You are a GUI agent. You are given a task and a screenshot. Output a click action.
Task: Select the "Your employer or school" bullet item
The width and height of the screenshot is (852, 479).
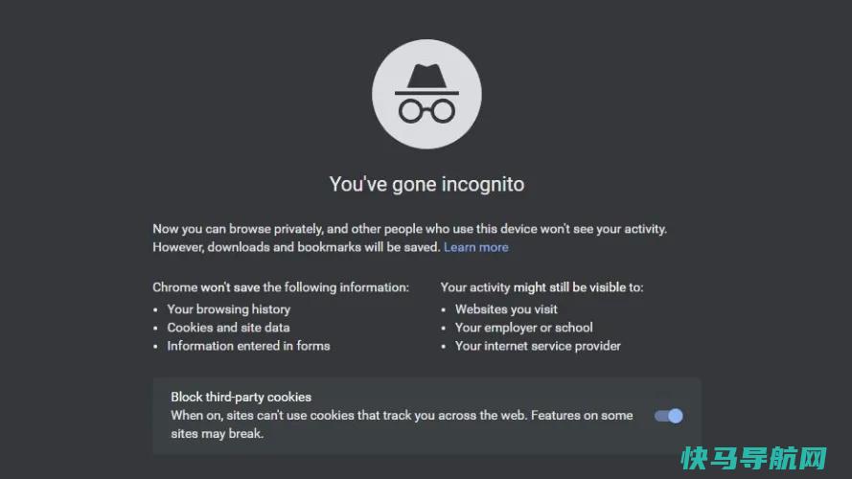[x=524, y=328]
